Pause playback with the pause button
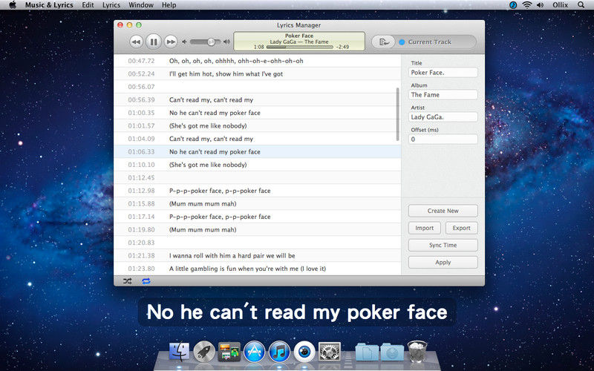 click(x=154, y=42)
